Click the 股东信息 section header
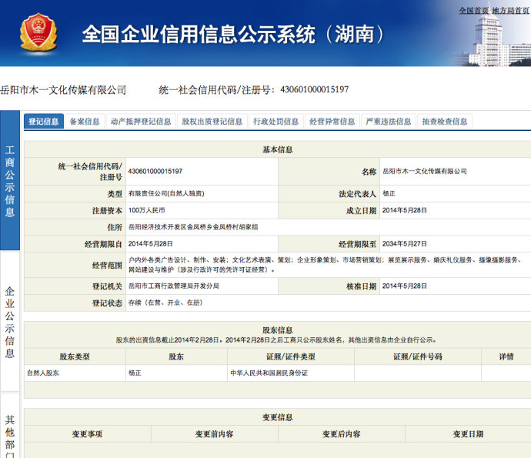531x458 pixels. coord(277,330)
